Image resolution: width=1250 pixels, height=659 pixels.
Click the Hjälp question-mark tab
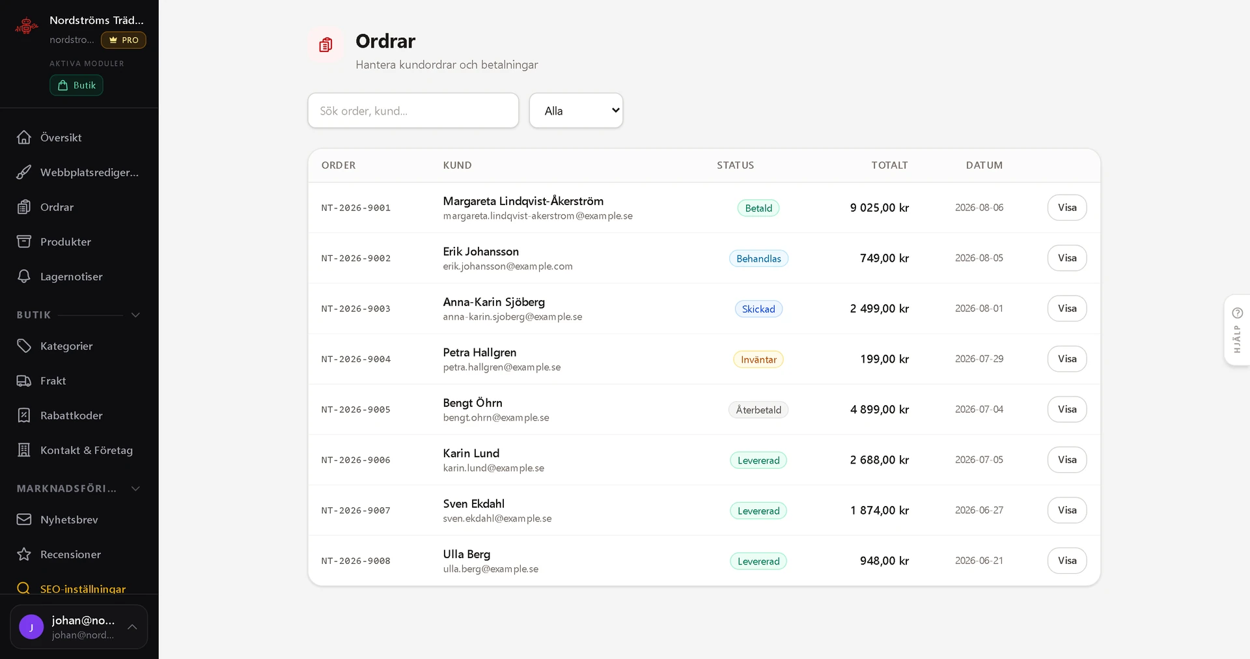click(1237, 331)
